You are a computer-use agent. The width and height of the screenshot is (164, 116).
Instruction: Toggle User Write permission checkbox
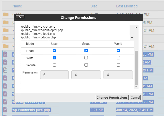[54, 58]
